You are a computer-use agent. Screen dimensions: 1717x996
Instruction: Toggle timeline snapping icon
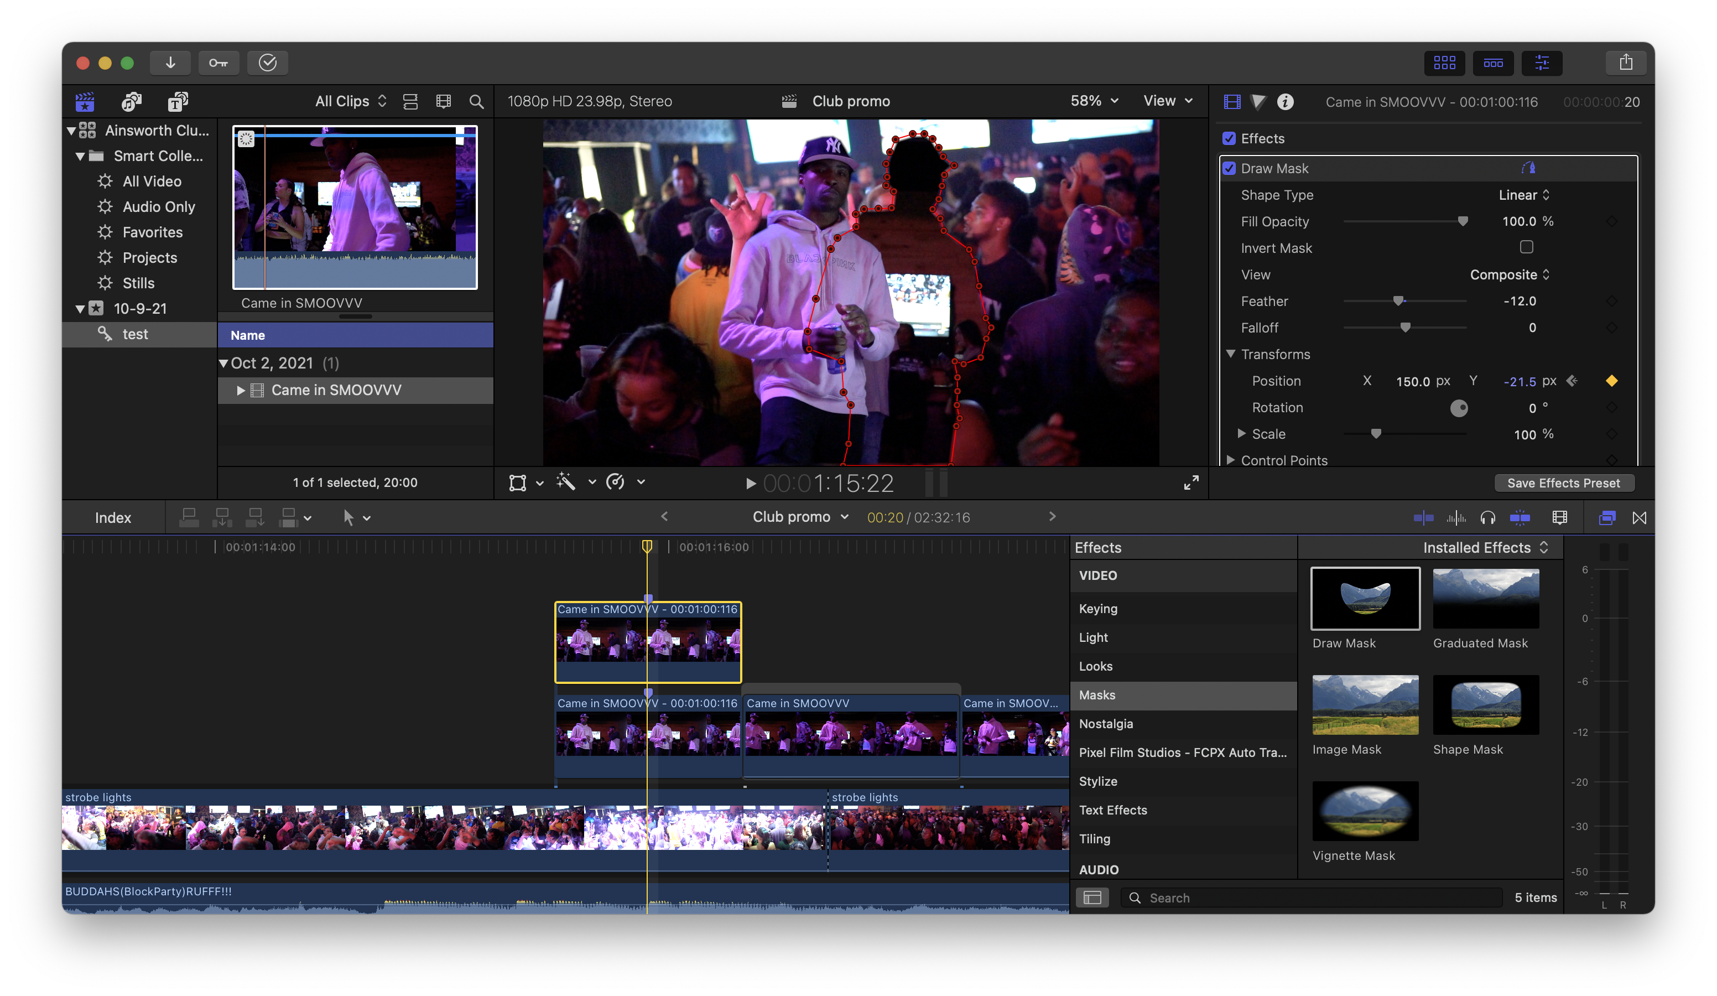(1520, 517)
